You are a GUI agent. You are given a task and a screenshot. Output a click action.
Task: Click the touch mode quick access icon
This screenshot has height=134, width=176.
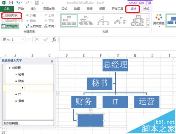click(37, 2)
